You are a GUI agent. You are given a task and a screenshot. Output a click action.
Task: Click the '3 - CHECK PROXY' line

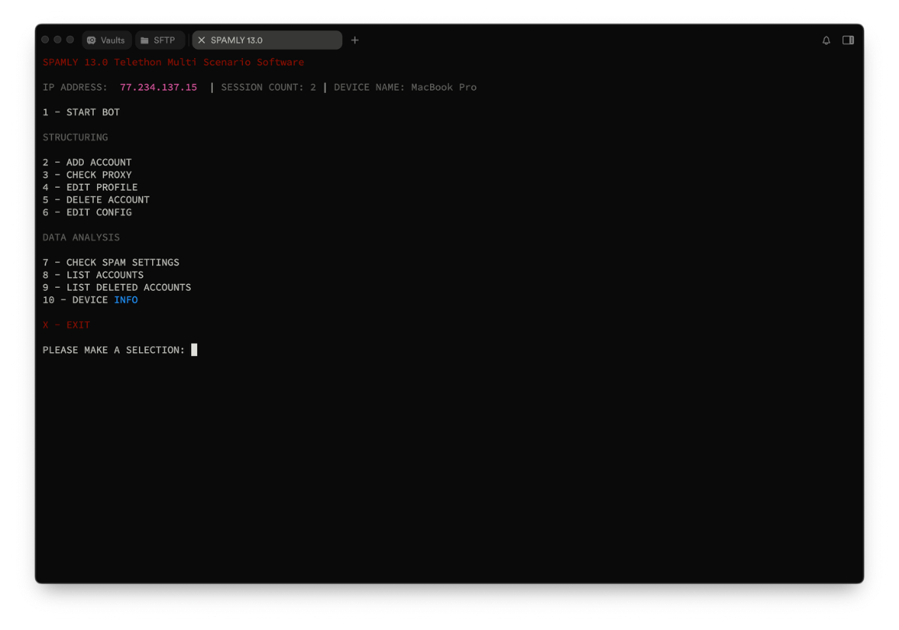87,175
